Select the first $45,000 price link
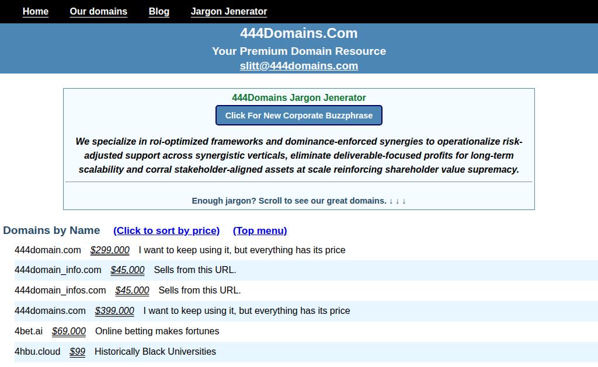The image size is (598, 367). [127, 270]
